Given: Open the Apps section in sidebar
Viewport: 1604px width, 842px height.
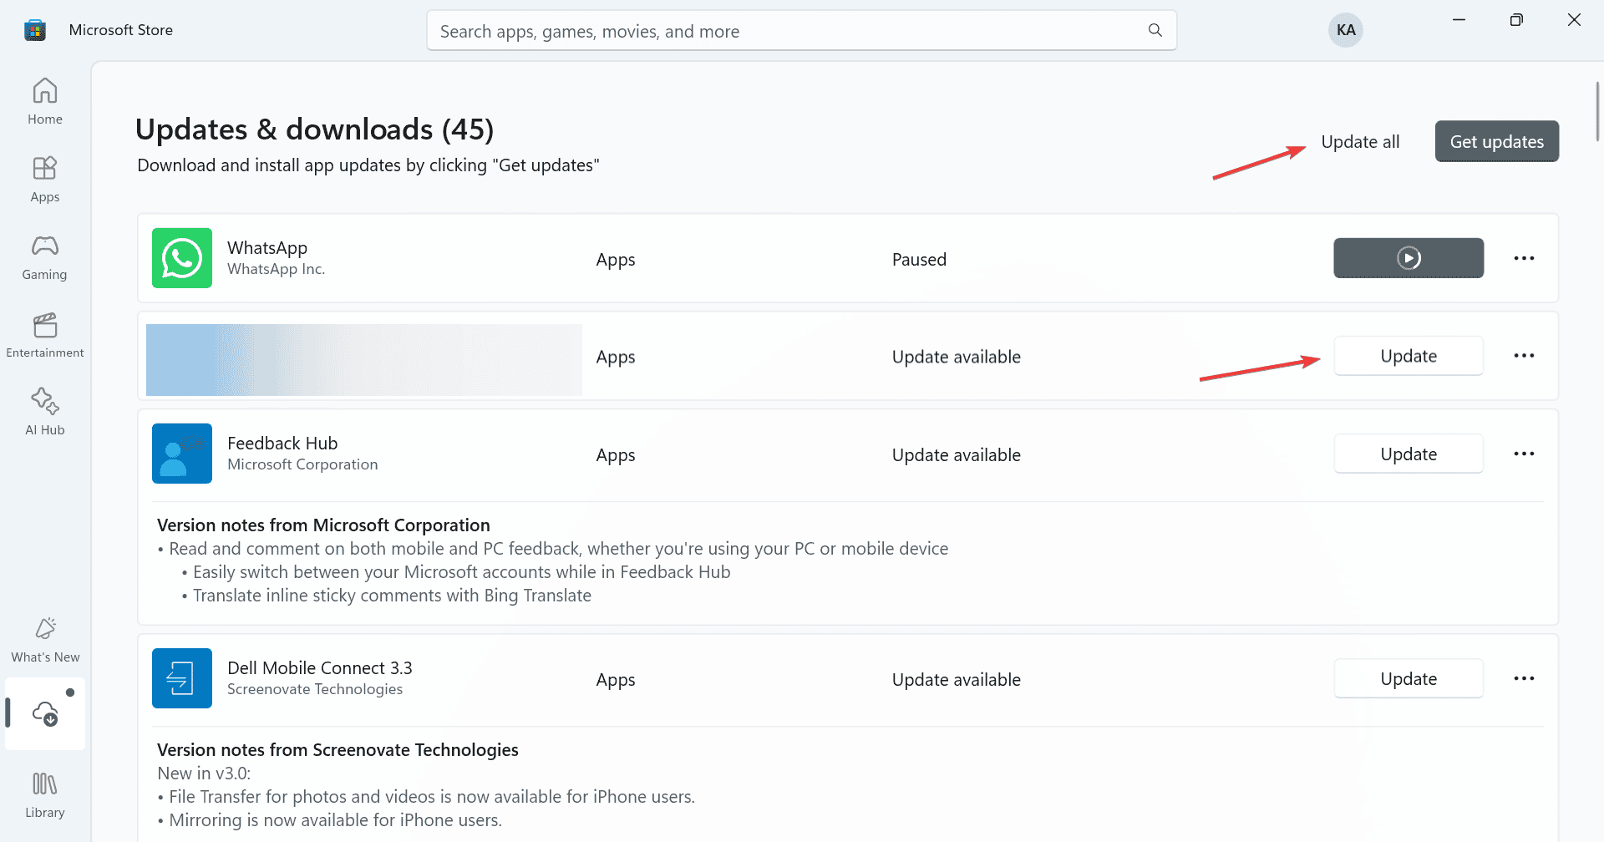Looking at the screenshot, I should (45, 179).
